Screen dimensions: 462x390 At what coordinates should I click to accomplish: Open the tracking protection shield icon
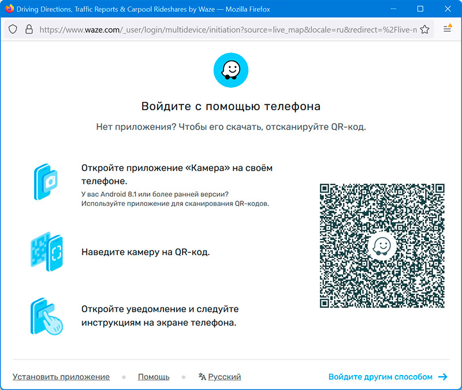pos(13,29)
